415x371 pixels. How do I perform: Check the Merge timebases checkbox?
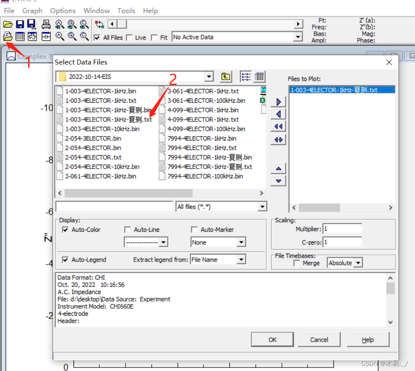297,263
